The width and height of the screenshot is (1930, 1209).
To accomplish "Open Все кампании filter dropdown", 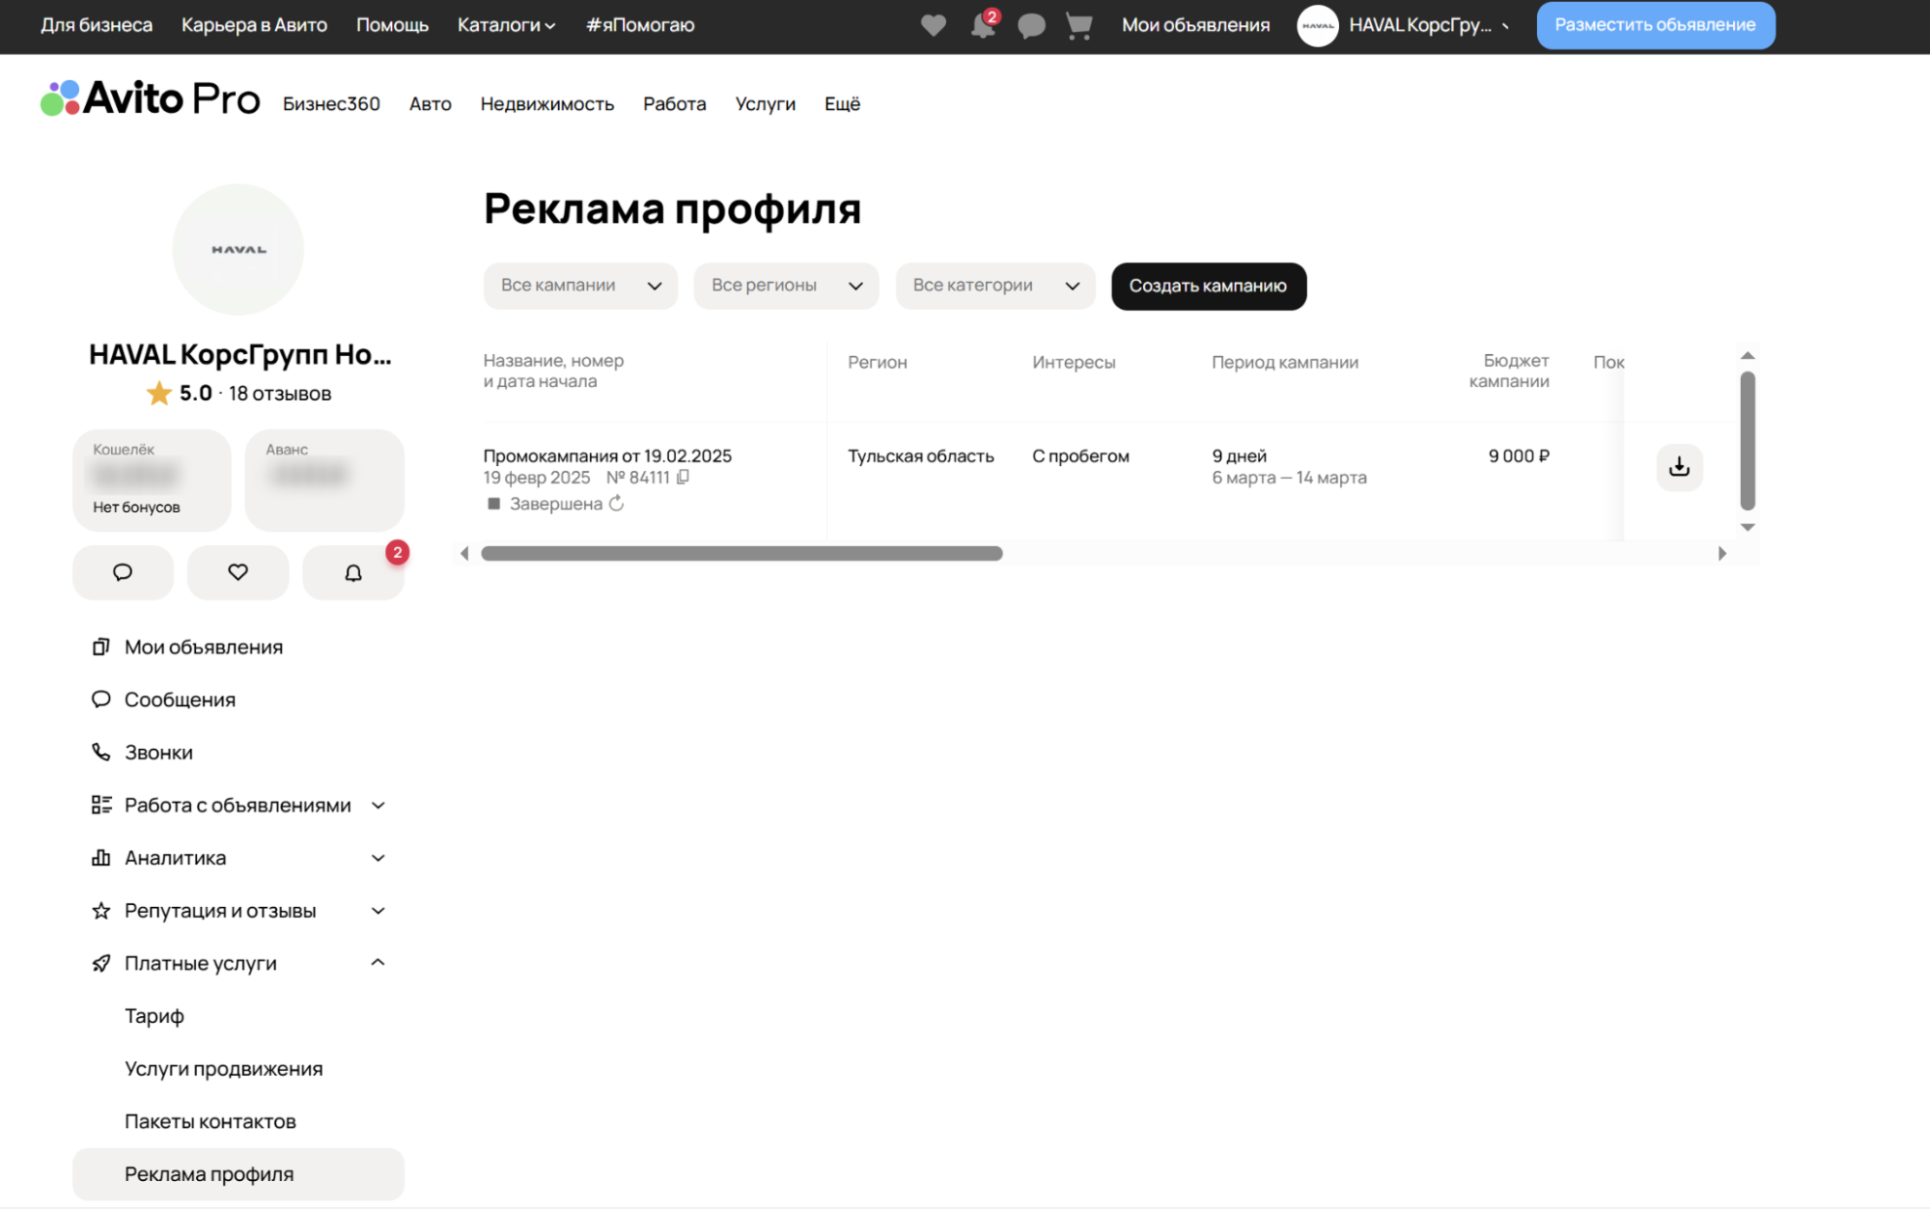I will (580, 286).
